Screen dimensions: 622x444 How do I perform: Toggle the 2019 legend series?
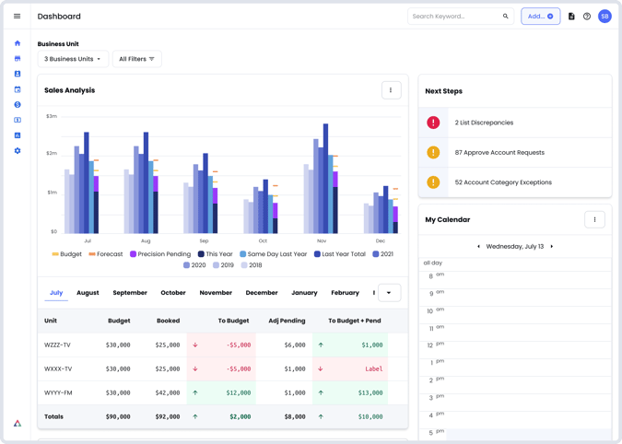point(223,265)
